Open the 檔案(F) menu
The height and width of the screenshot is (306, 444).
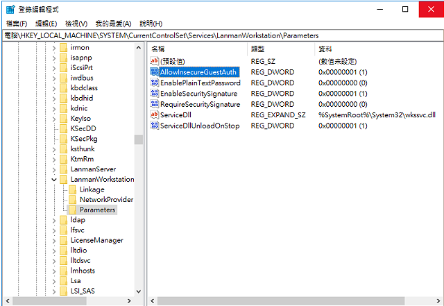(17, 24)
